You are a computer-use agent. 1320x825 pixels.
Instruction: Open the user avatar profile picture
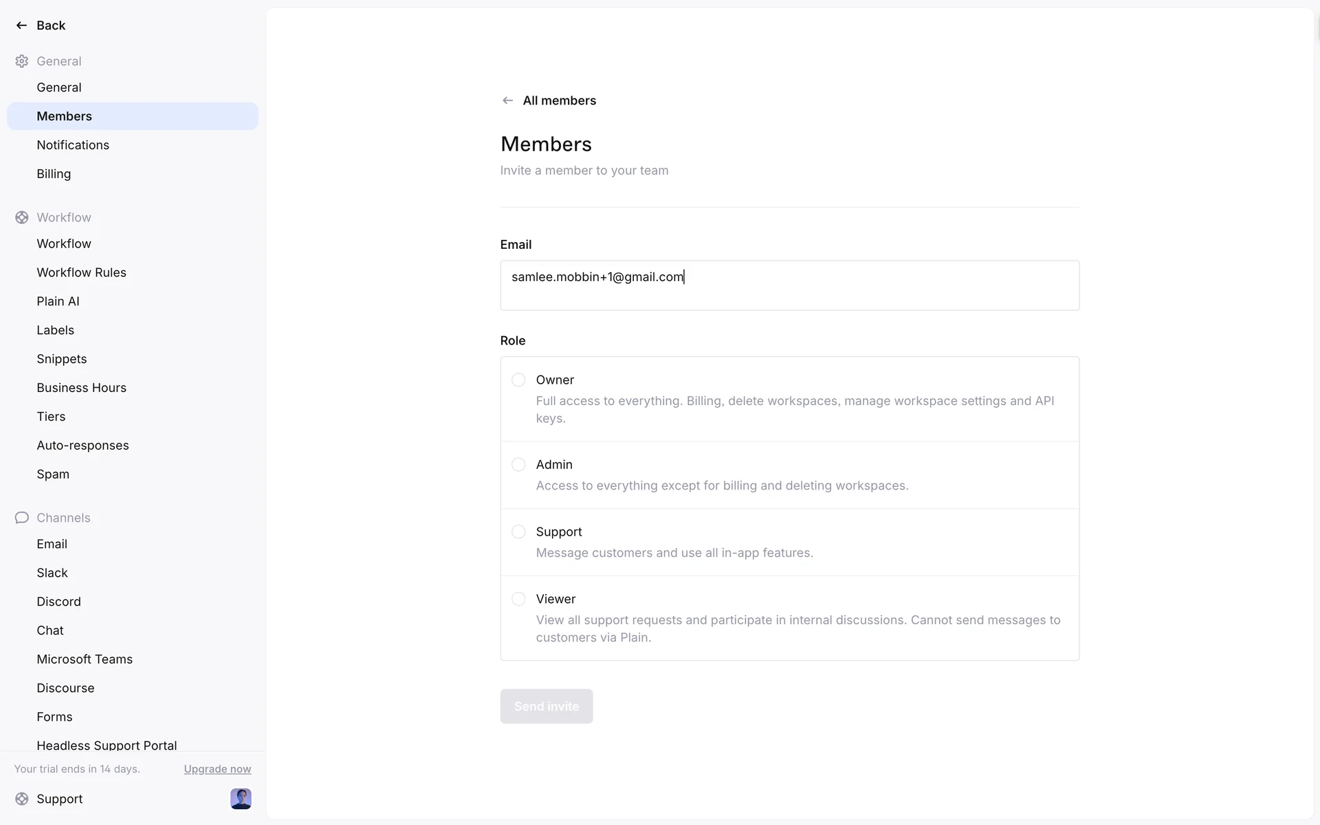[241, 799]
